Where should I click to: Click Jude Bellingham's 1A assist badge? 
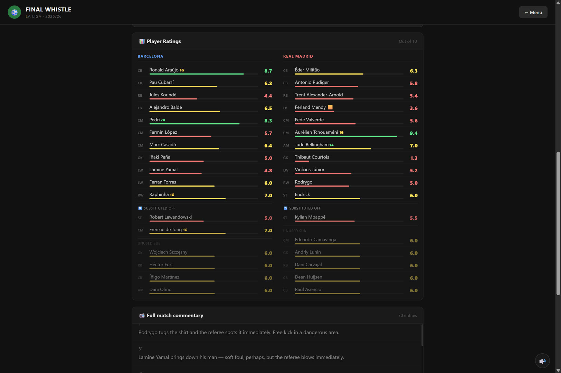click(x=332, y=145)
